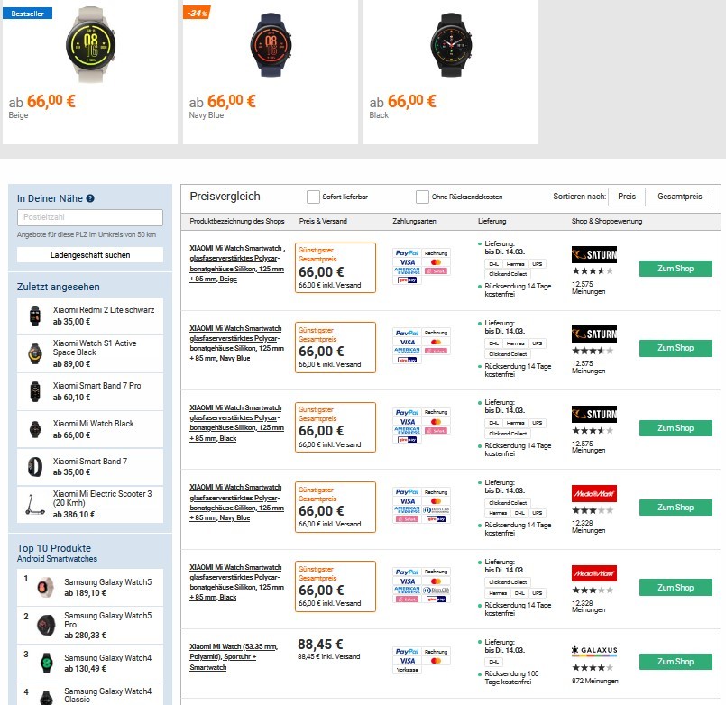Click the Xiaomi Mi Electric Scooter 3 thumbnail
This screenshot has height=705, width=726.
35,505
